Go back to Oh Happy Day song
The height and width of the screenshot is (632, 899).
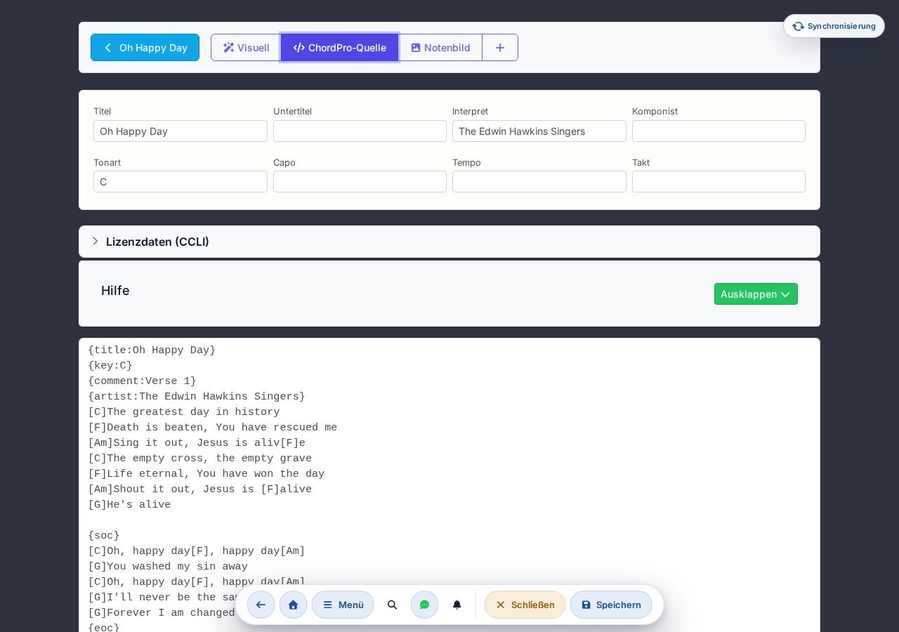click(145, 48)
